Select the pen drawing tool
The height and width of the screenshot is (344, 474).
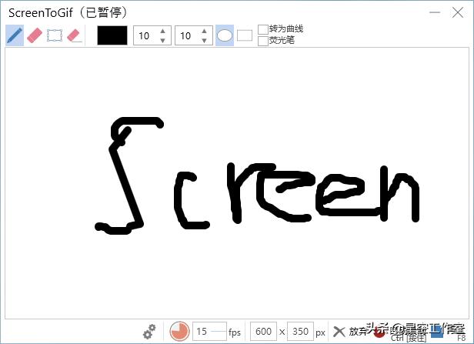pyautogui.click(x=15, y=35)
